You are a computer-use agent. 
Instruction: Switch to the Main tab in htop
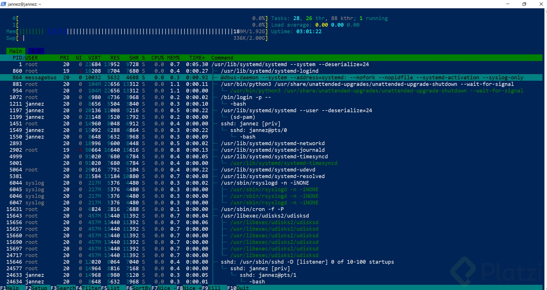point(16,51)
